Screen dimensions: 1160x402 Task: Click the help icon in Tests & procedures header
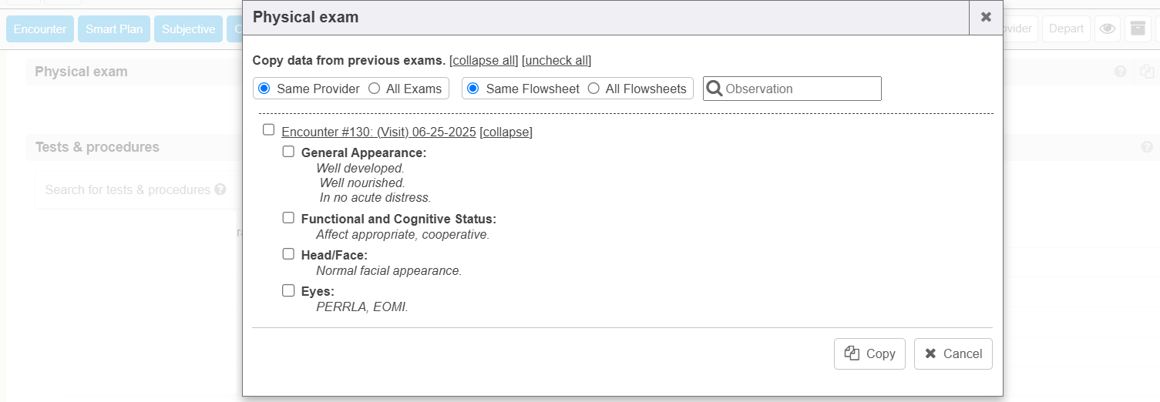[x=1147, y=147]
